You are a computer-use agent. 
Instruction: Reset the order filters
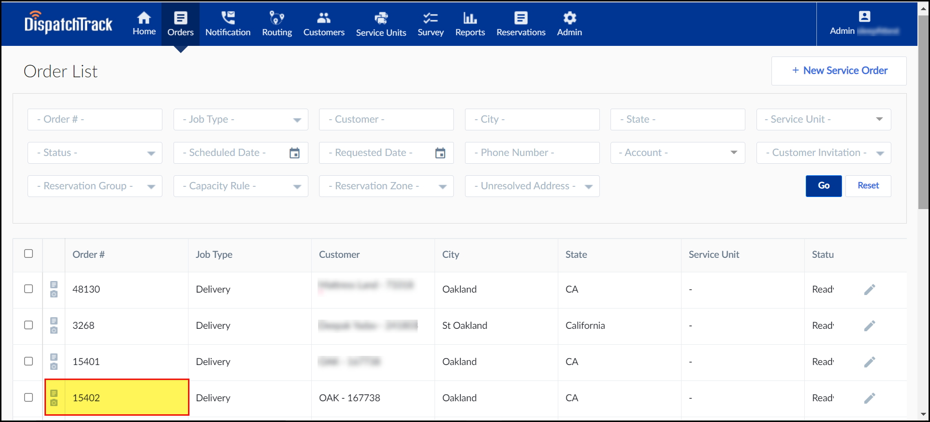pyautogui.click(x=868, y=186)
